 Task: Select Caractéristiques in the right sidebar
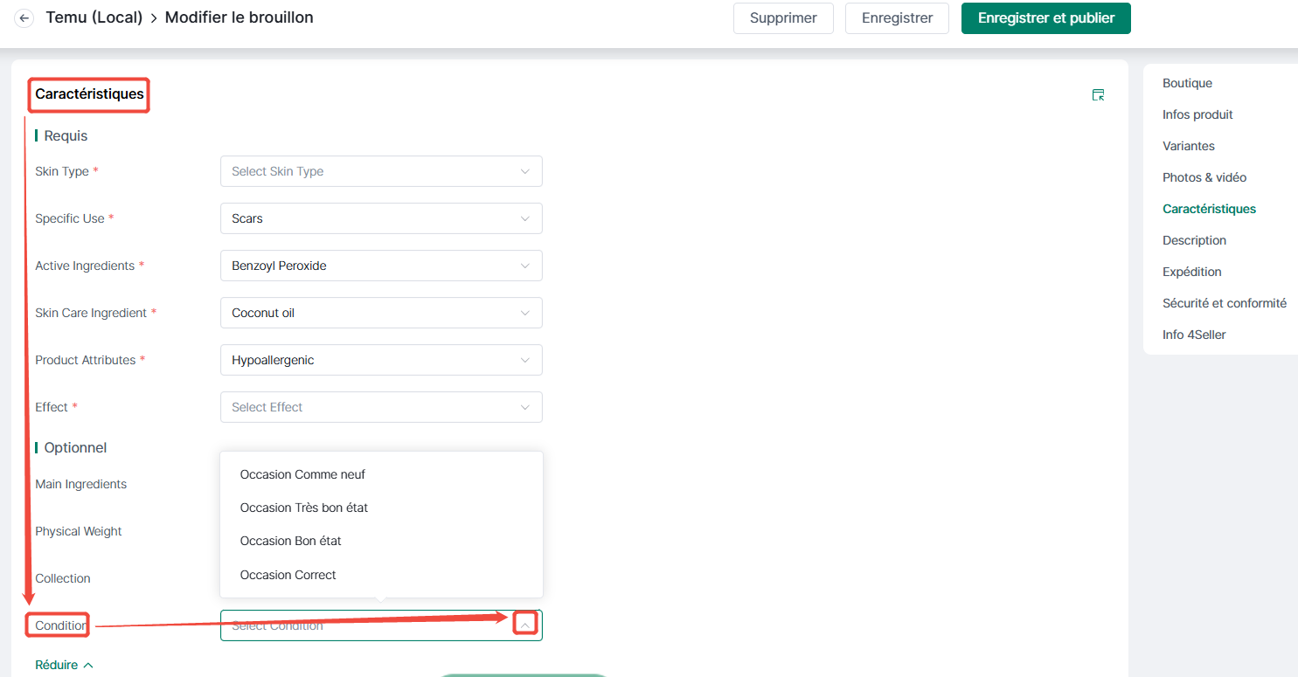coord(1209,209)
